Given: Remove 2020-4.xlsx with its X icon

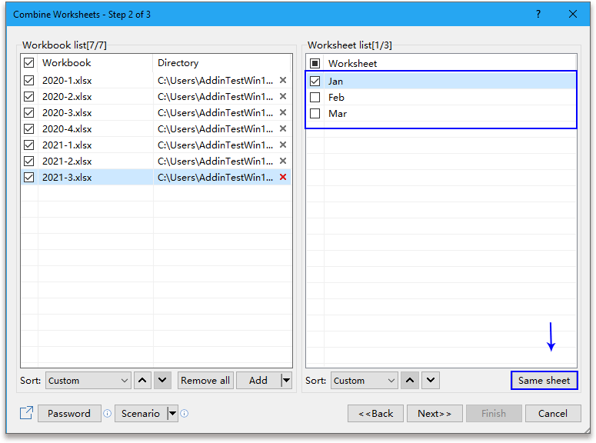Looking at the screenshot, I should coord(283,128).
